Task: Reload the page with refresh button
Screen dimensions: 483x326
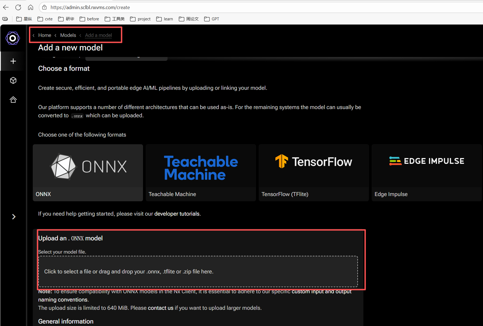Action: pos(18,7)
